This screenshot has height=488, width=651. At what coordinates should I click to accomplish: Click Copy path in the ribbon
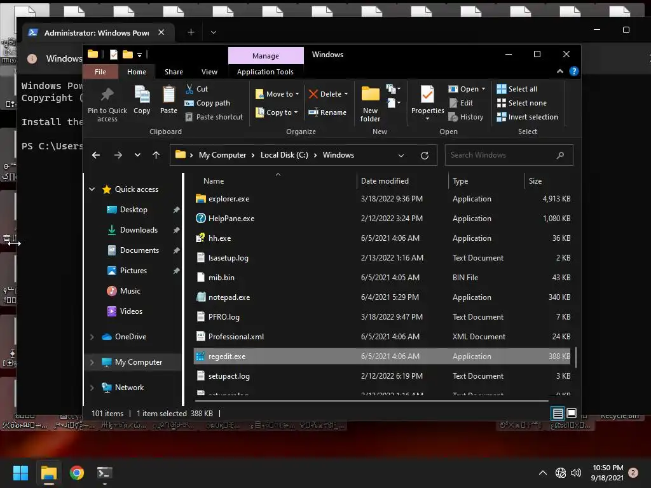[x=207, y=103]
